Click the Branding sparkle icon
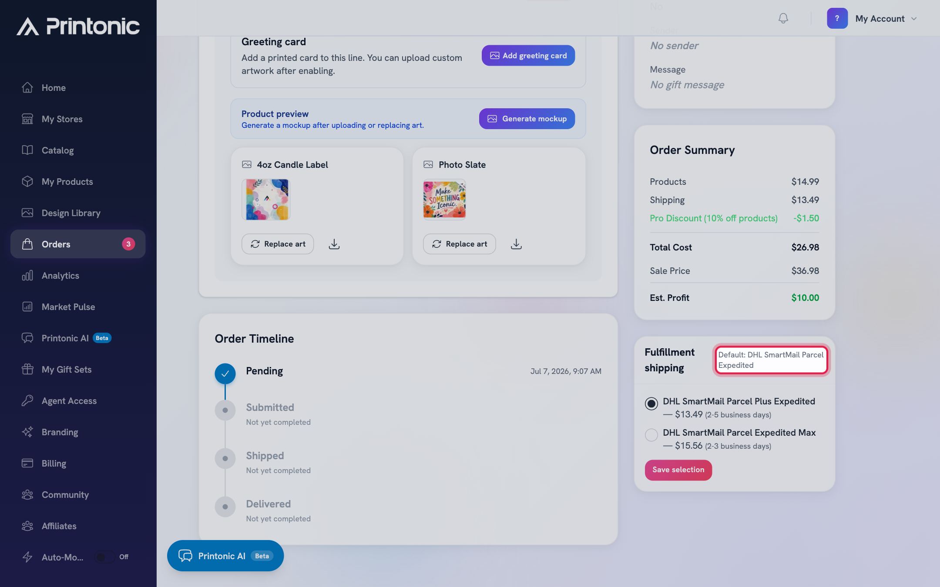 (27, 432)
